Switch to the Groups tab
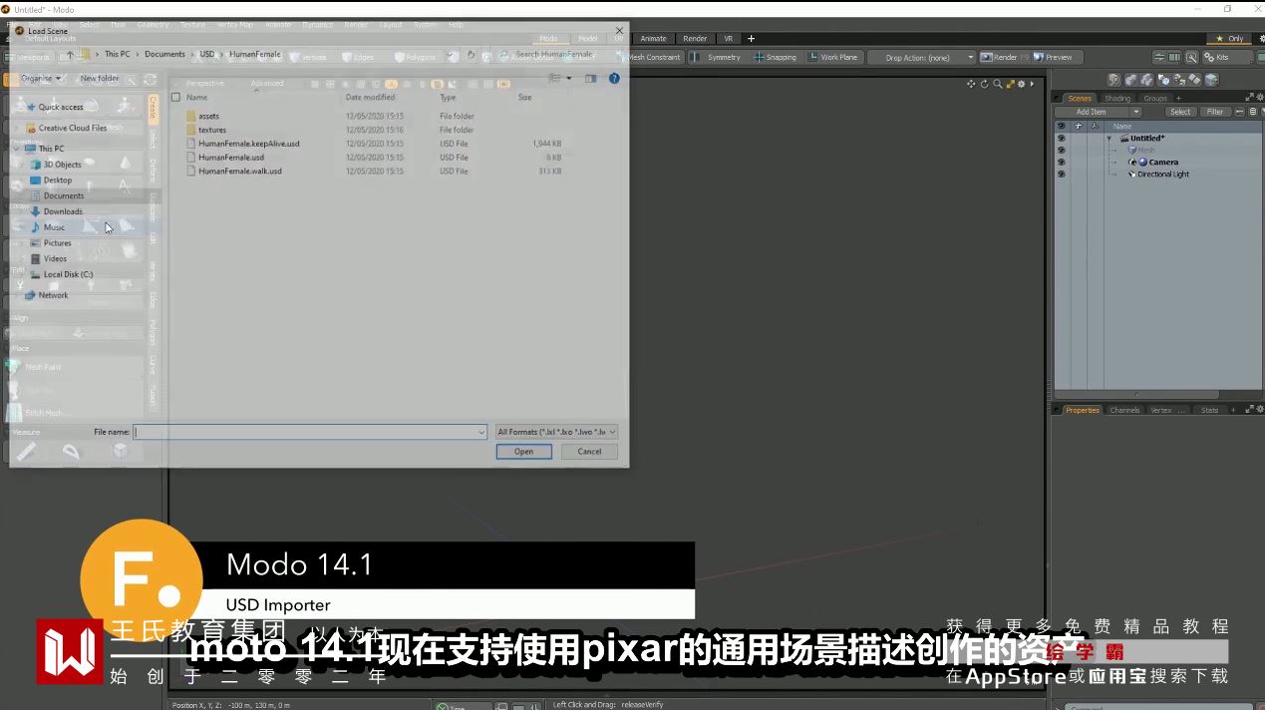 pos(1155,98)
